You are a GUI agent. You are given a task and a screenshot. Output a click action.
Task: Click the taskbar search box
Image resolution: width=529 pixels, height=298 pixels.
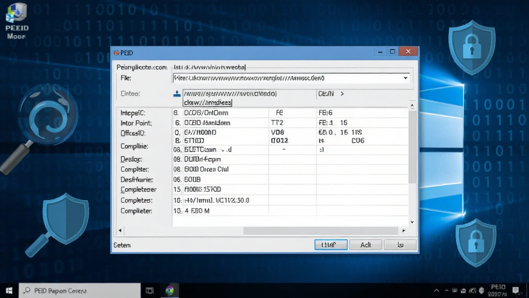click(80, 291)
